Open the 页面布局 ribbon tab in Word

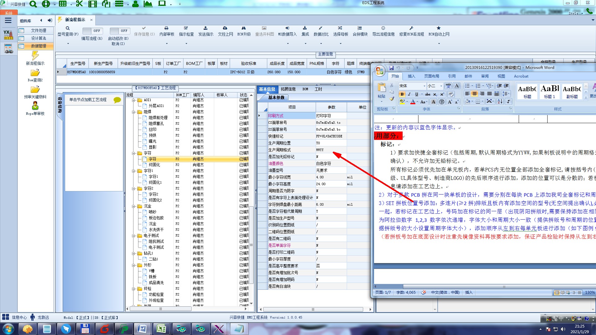(x=431, y=76)
